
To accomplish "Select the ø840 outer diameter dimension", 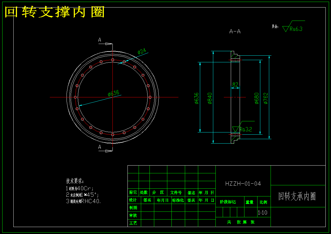I will 210,98.
